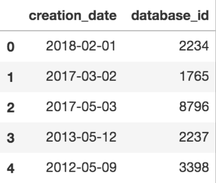Select row index 2

point(10,108)
